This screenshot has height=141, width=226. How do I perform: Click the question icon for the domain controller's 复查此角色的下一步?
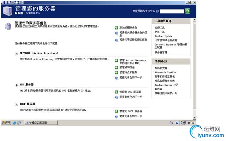[117, 78]
